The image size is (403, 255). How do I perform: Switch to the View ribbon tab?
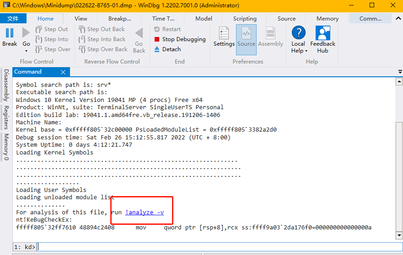pyautogui.click(x=81, y=19)
